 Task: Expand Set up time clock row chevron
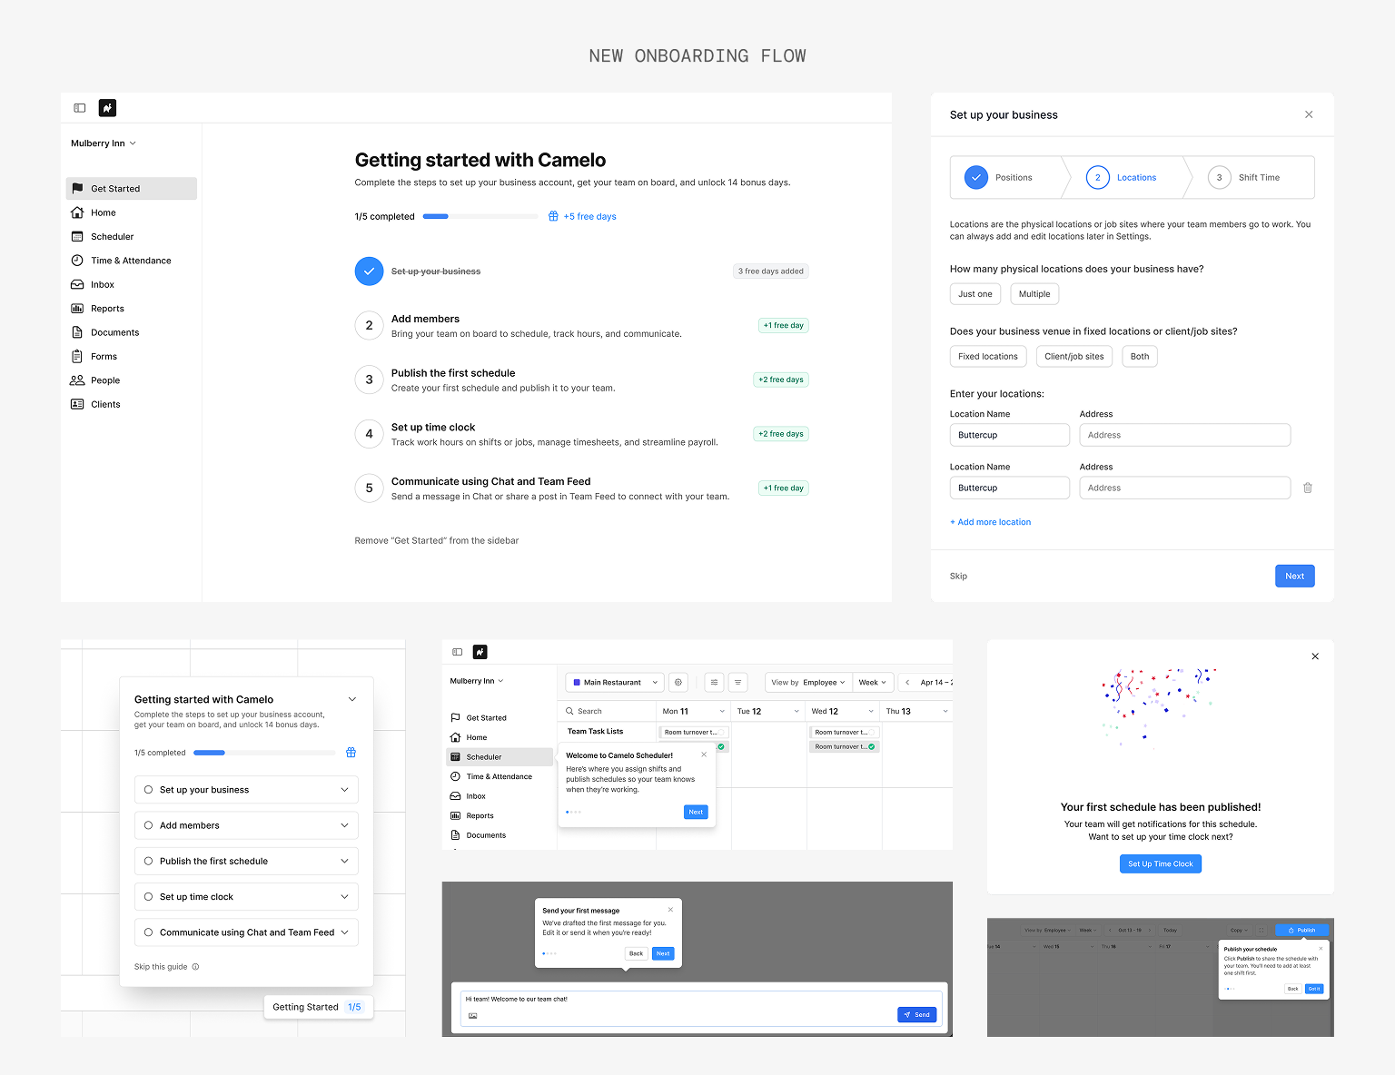(x=344, y=897)
